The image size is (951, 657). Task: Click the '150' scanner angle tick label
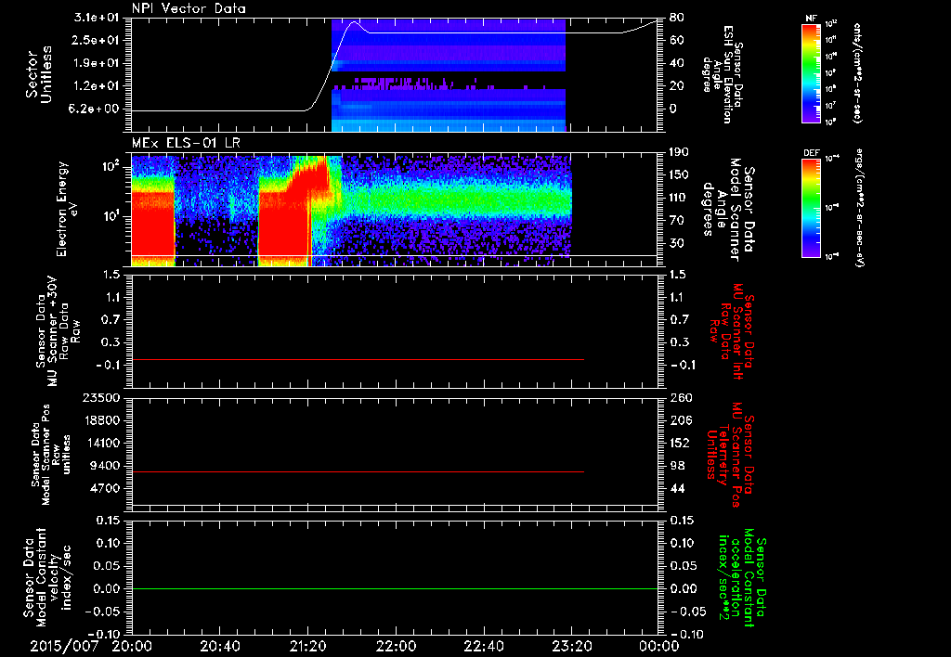(681, 175)
